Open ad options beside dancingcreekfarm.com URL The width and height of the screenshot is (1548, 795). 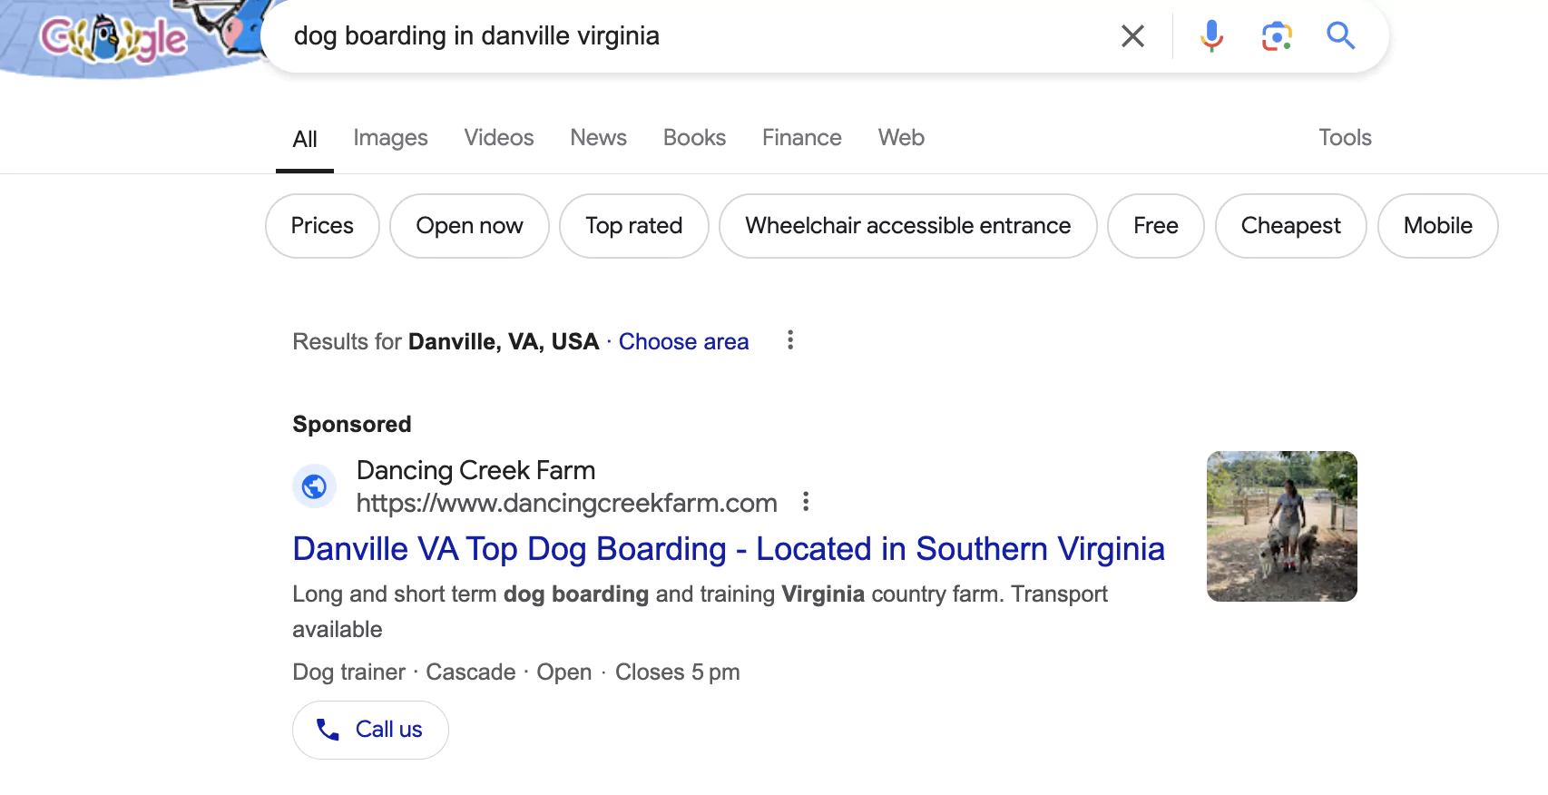coord(806,502)
